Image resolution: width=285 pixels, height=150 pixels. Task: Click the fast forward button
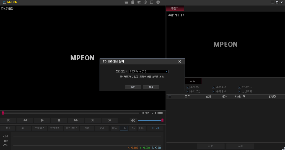(76, 120)
